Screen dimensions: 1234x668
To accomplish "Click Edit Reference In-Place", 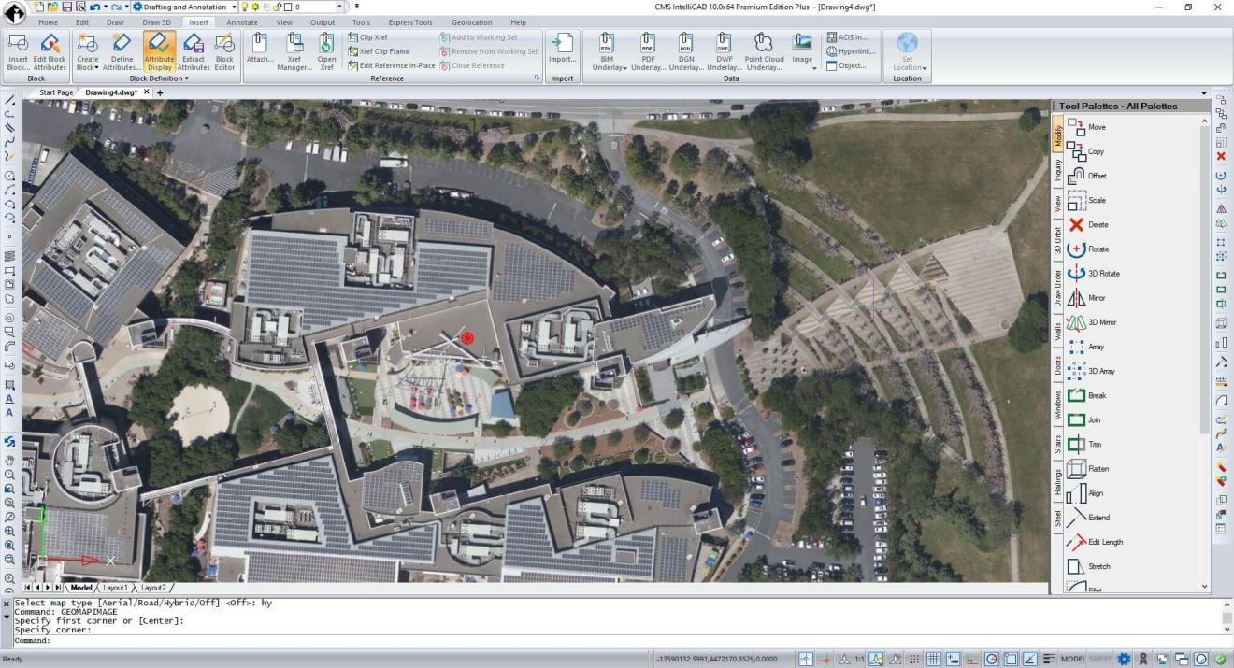I will (391, 65).
